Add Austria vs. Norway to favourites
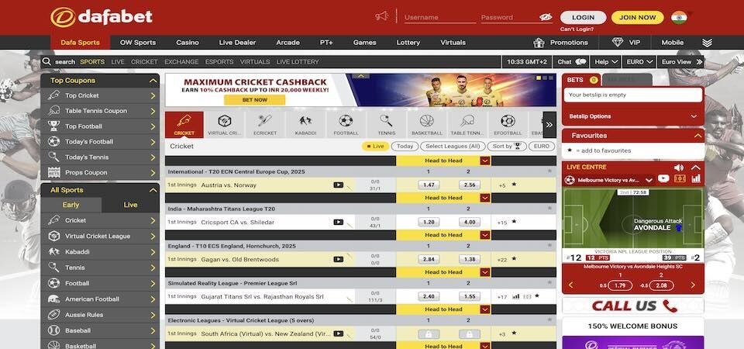The width and height of the screenshot is (744, 349). pos(514,185)
